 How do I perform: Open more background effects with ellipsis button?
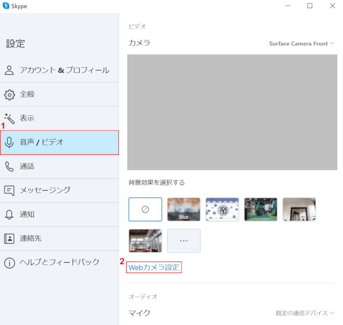click(x=184, y=240)
